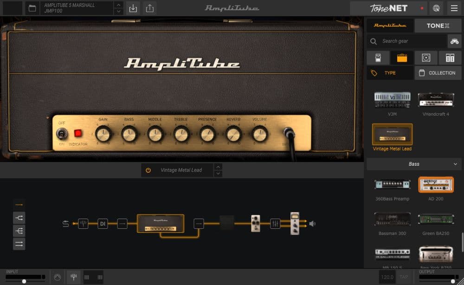The image size is (464, 285).
Task: Expand the Bass amp category
Action: (x=414, y=164)
